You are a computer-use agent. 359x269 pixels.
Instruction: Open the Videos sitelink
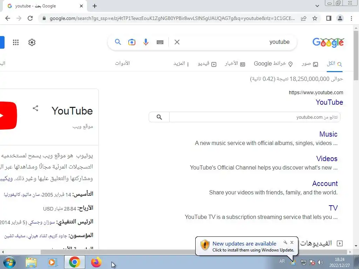pyautogui.click(x=327, y=159)
